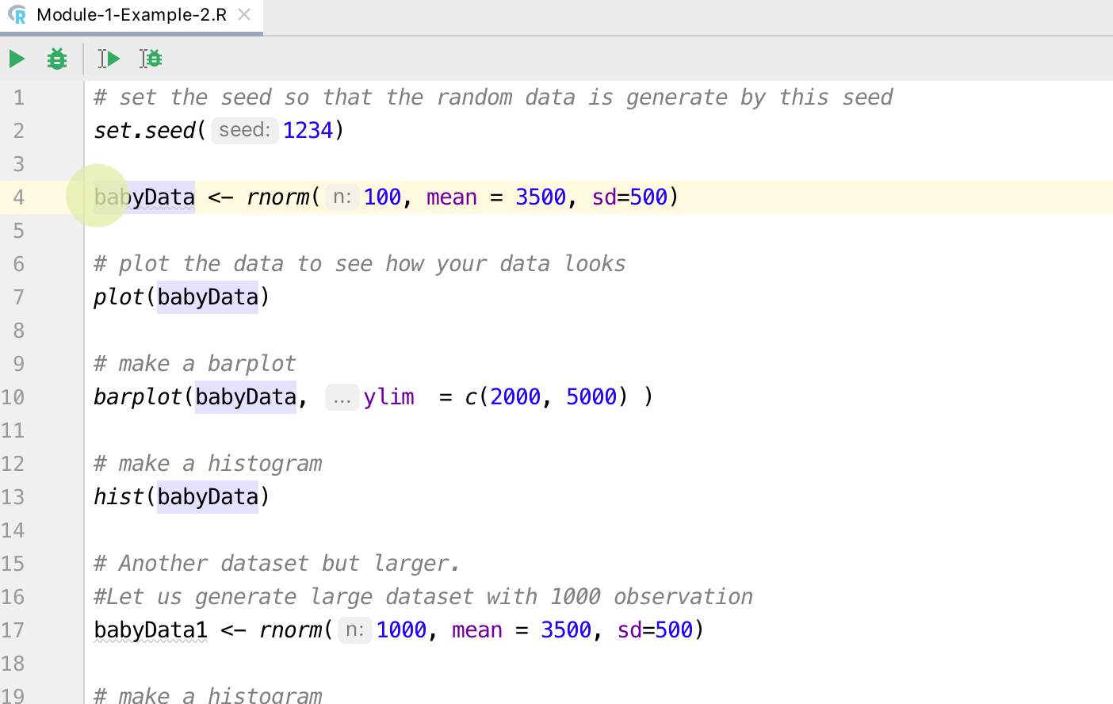The height and width of the screenshot is (704, 1113).
Task: Click line number 17 in gutter
Action: (13, 630)
